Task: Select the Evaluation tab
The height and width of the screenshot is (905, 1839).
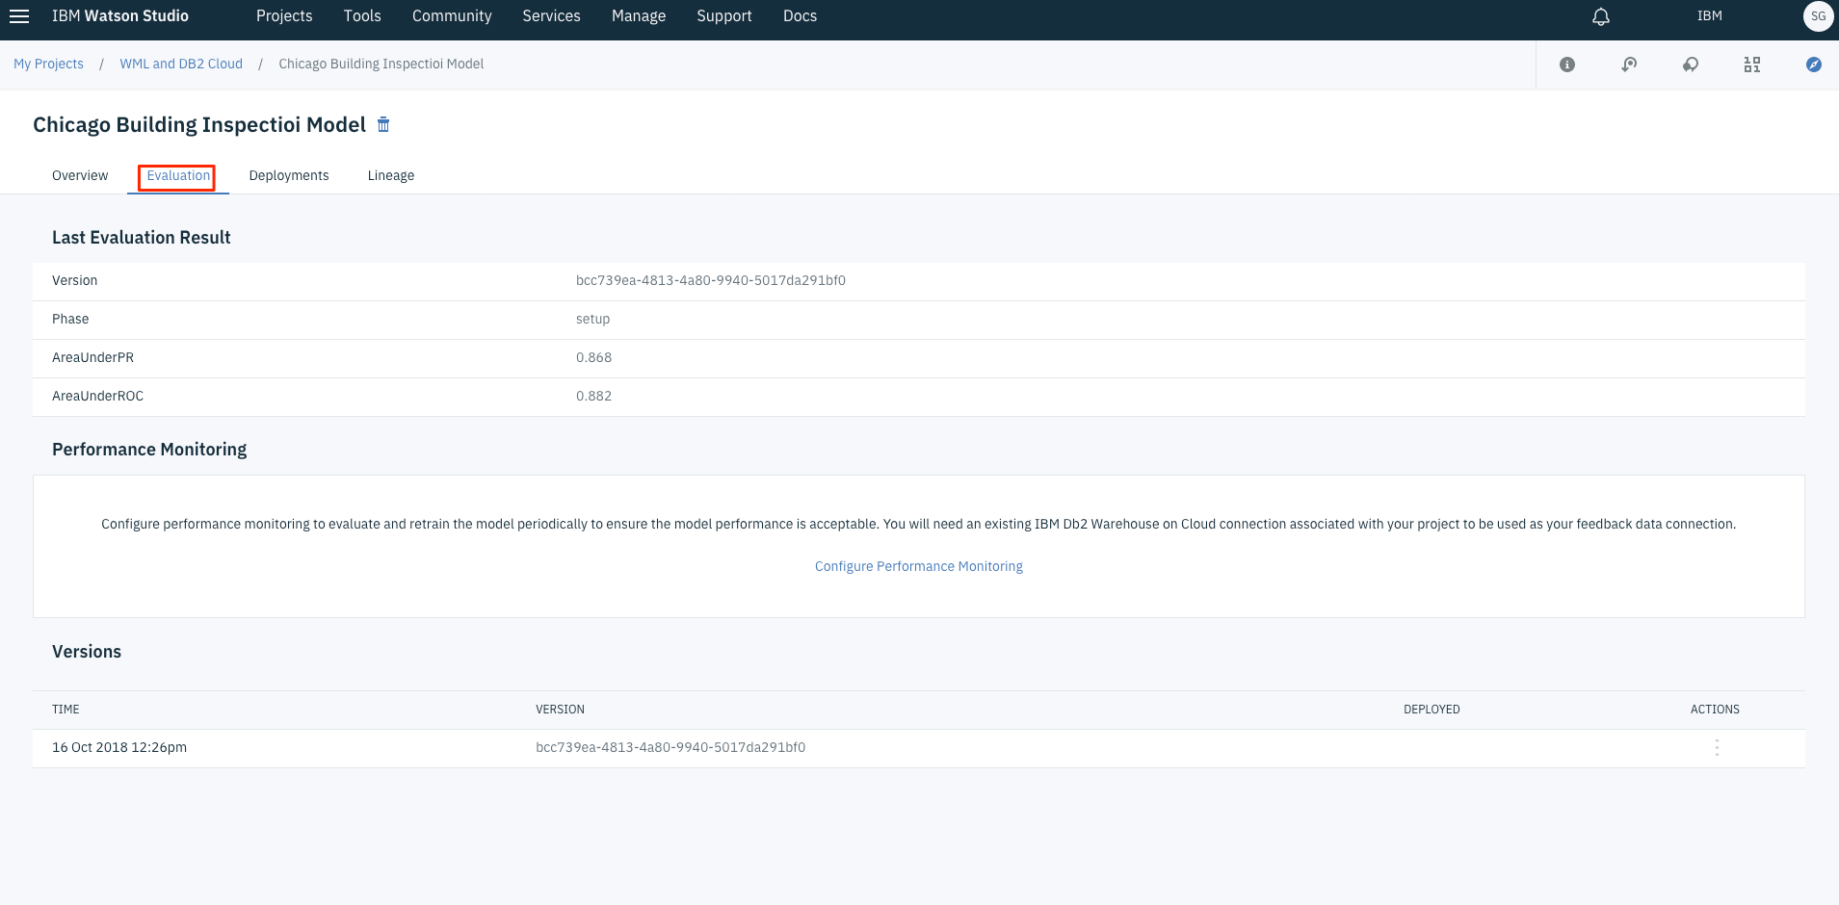Action: coord(178,175)
